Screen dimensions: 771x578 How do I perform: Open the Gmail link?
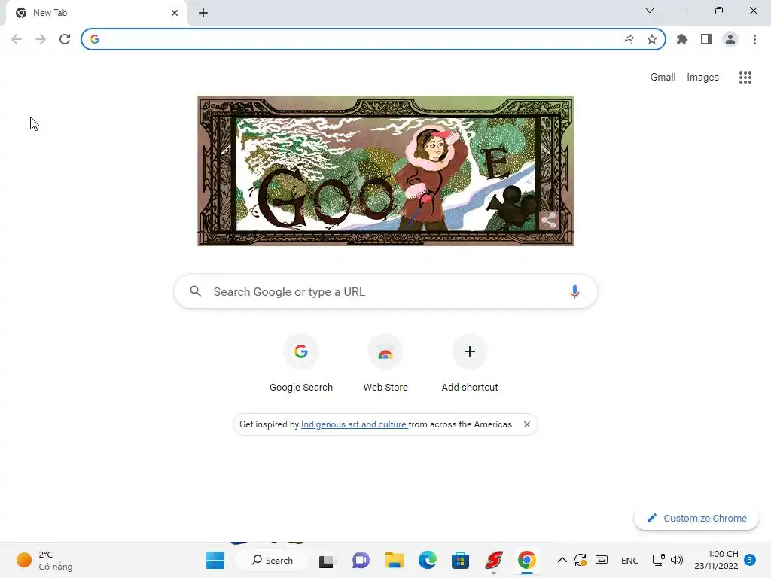[663, 78]
